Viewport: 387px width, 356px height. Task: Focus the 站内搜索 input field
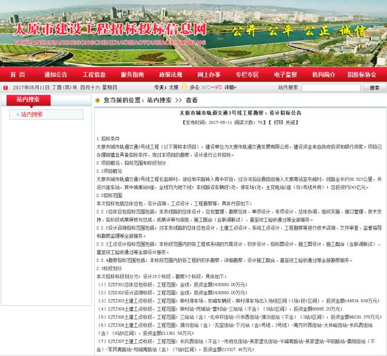(x=331, y=88)
